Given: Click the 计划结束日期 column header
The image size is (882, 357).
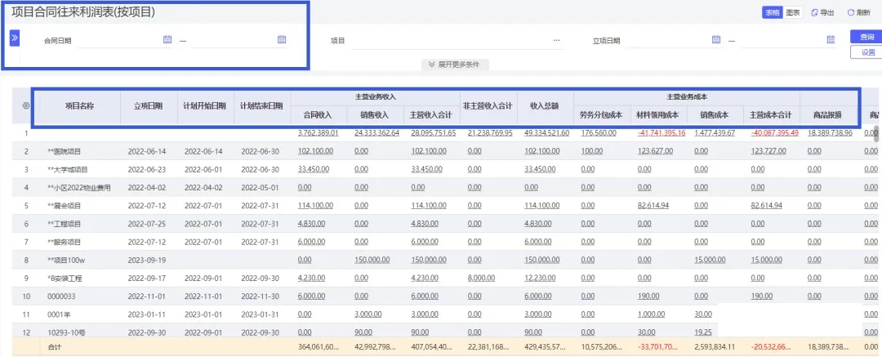Looking at the screenshot, I should click(x=261, y=105).
